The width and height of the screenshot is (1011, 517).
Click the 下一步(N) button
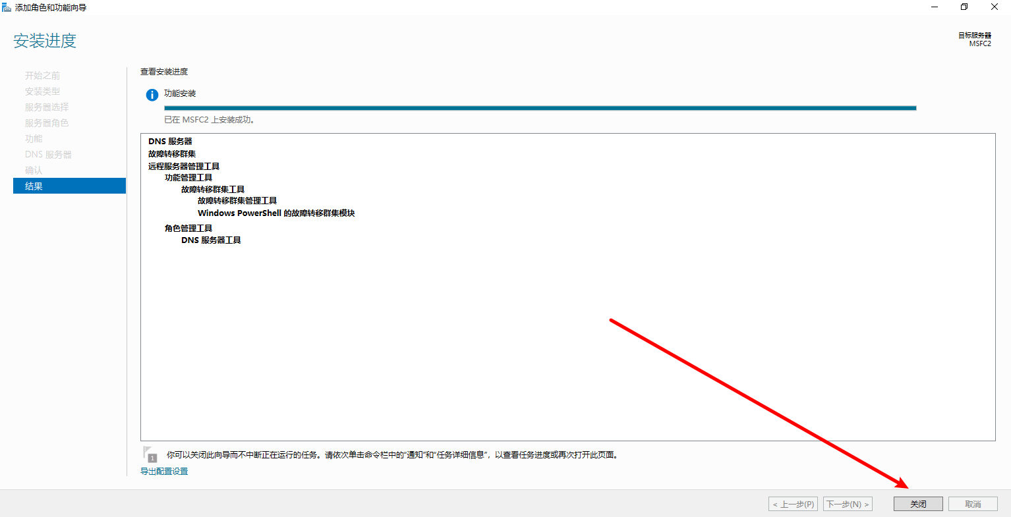tap(848, 504)
